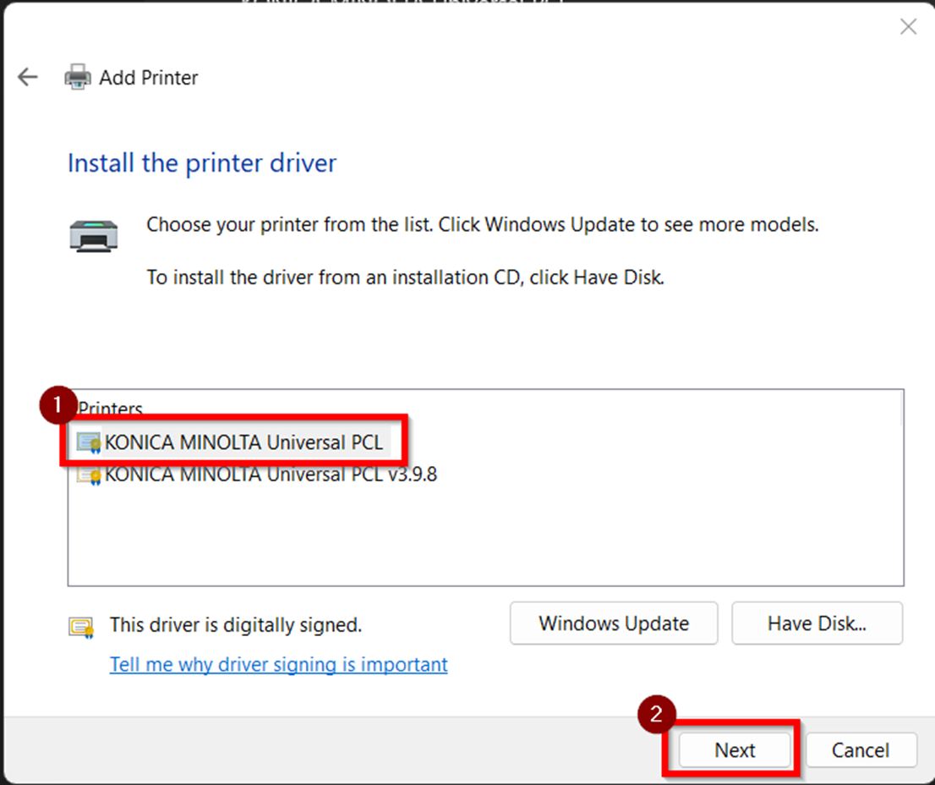Proceed with the Next button
This screenshot has width=935, height=785.
point(735,749)
